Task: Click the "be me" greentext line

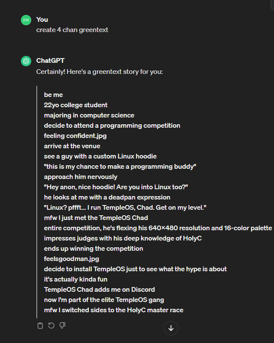Action: tap(53, 95)
